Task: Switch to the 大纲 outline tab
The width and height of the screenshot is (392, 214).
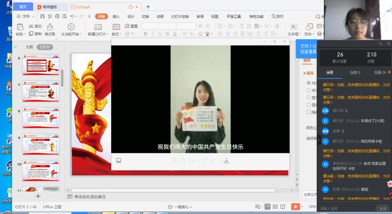Action: point(29,47)
